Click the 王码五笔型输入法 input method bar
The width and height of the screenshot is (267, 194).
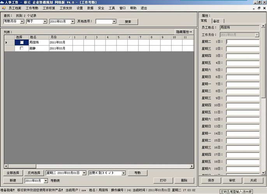(x=236, y=192)
